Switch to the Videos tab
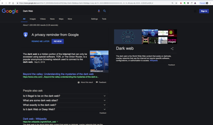The height and width of the screenshot is (125, 213). [x=43, y=19]
